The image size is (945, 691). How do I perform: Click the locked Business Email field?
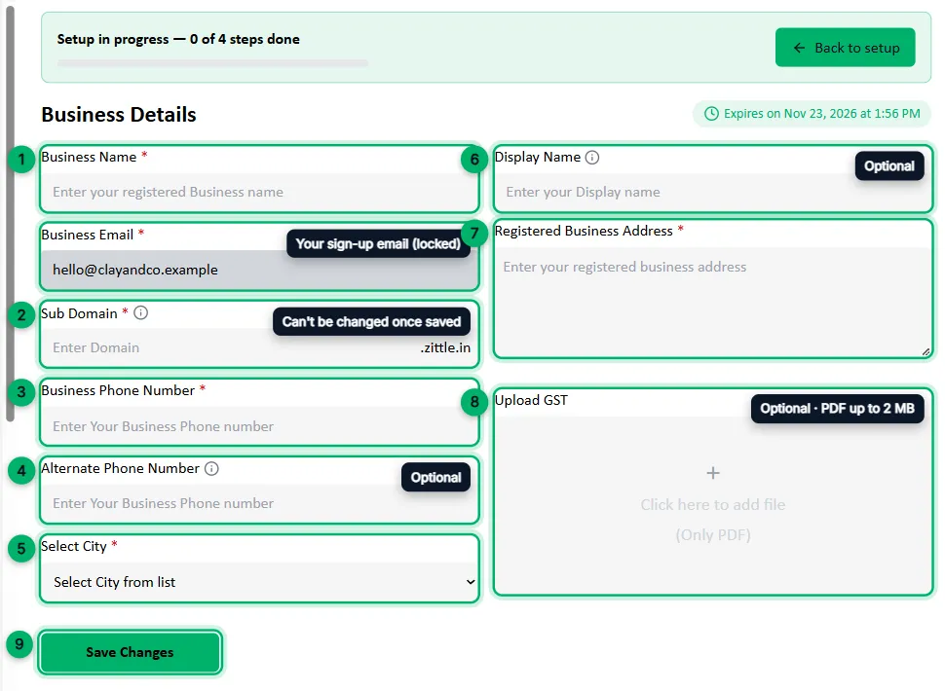pos(260,270)
